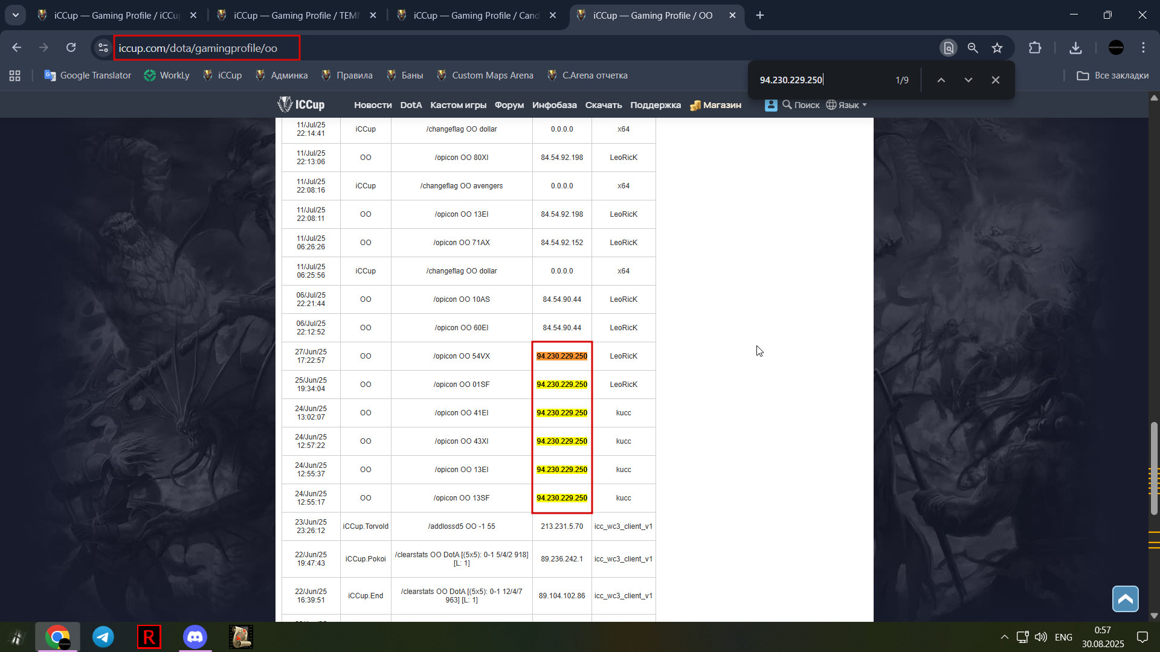Click the find-in-page icon in address bar
This screenshot has height=652, width=1160.
(x=949, y=48)
